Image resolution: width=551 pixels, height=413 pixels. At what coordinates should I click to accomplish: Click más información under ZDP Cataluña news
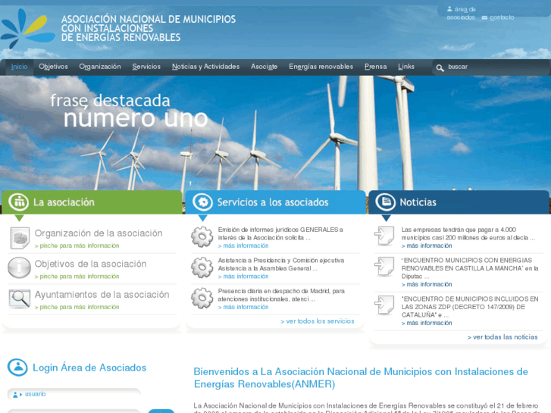[427, 323]
